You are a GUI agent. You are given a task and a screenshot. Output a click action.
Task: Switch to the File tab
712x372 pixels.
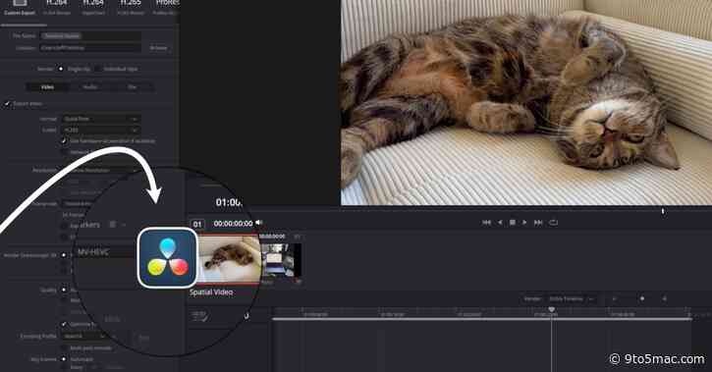pos(133,87)
